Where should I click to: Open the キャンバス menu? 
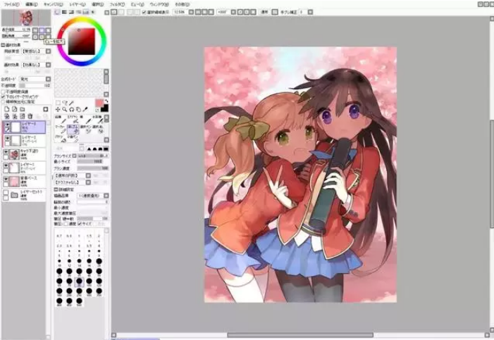(54, 4)
